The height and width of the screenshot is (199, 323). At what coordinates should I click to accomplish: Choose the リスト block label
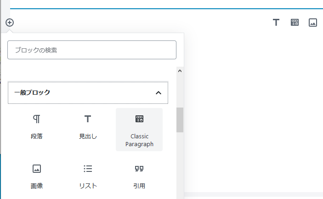88,186
